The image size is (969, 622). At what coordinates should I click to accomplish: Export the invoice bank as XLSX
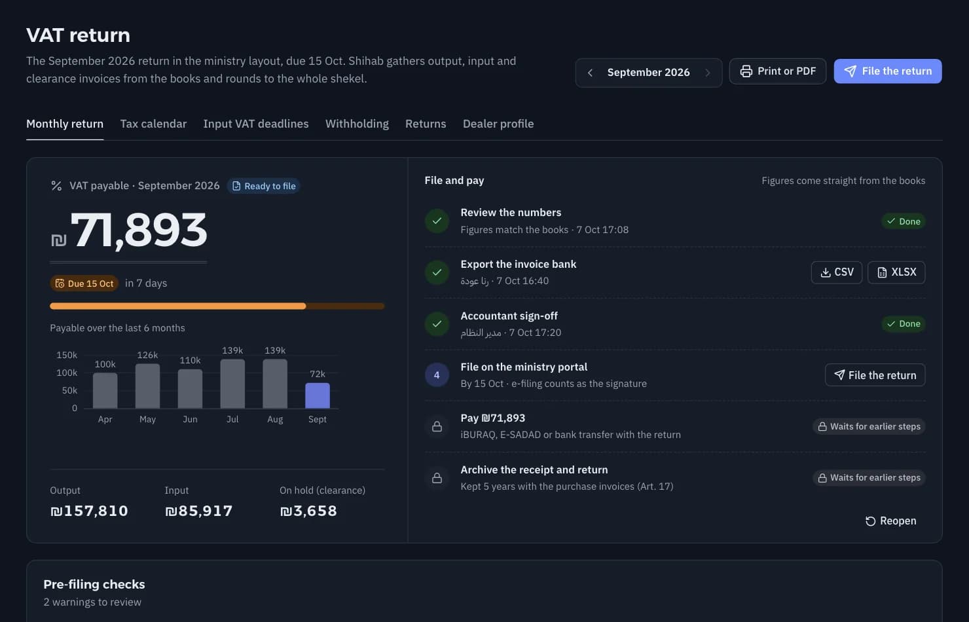(896, 272)
